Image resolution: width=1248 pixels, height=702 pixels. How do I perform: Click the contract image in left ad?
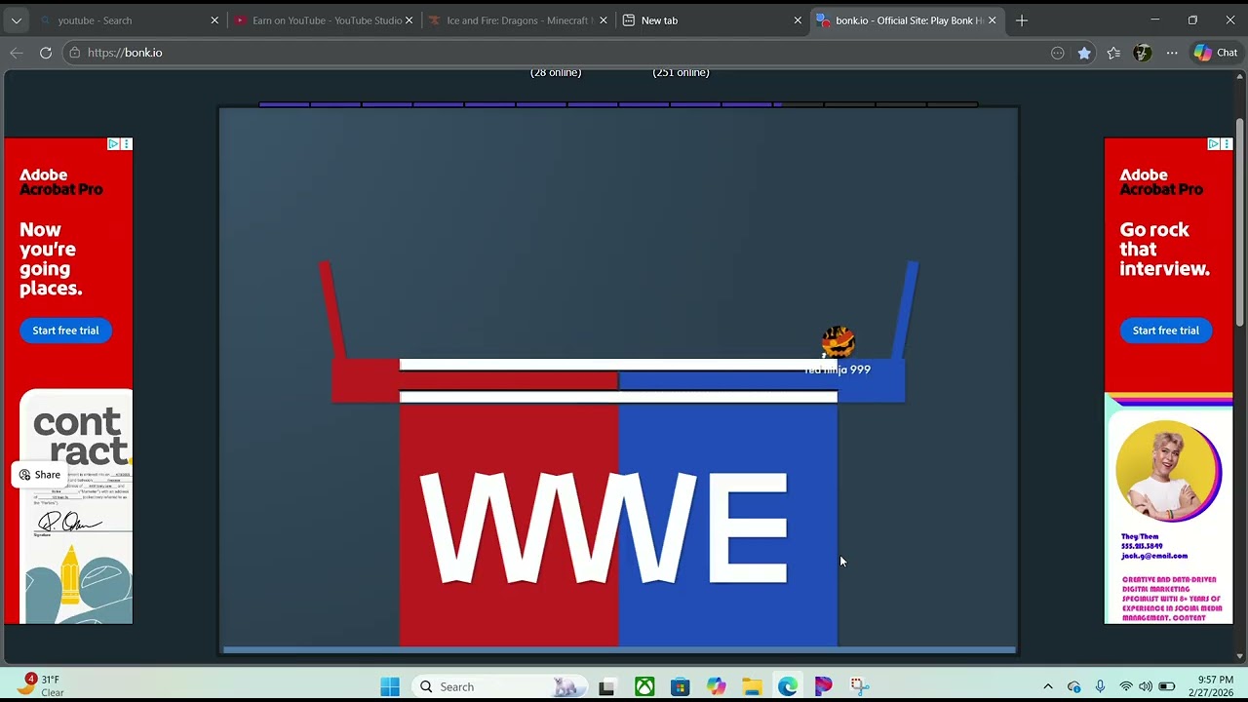(76, 506)
